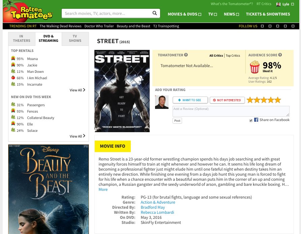Click the Post review button
The width and height of the screenshot is (301, 234).
[177, 121]
